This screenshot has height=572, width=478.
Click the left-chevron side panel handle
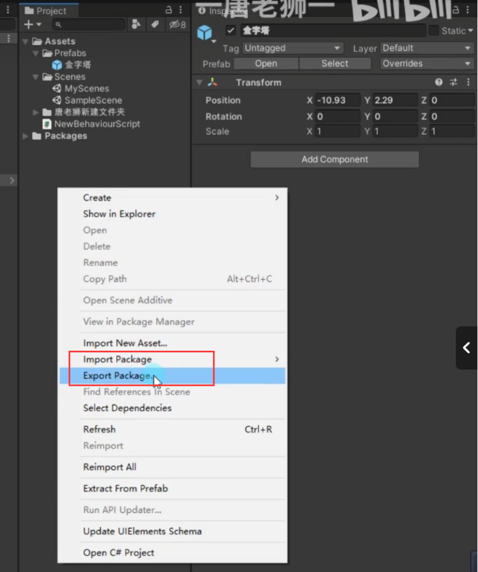pos(466,348)
